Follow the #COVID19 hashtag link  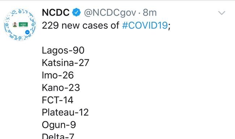pos(145,25)
